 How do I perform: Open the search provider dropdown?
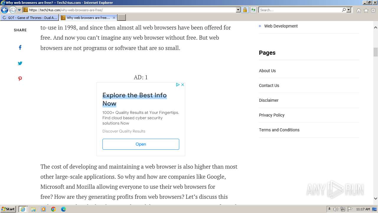pos(349,10)
